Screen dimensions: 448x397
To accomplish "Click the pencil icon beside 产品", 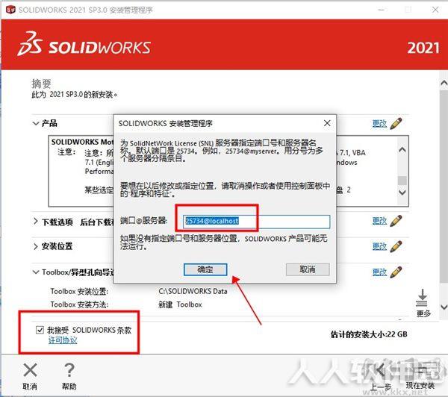I will click(x=396, y=123).
